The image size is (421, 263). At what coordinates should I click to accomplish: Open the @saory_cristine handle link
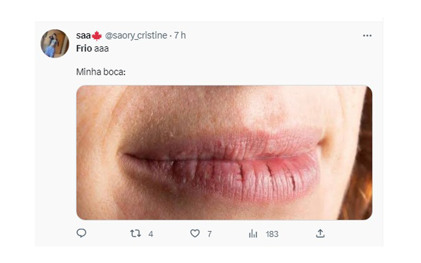(136, 36)
